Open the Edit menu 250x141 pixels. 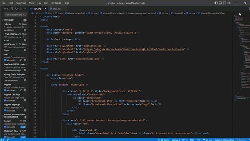point(11,3)
